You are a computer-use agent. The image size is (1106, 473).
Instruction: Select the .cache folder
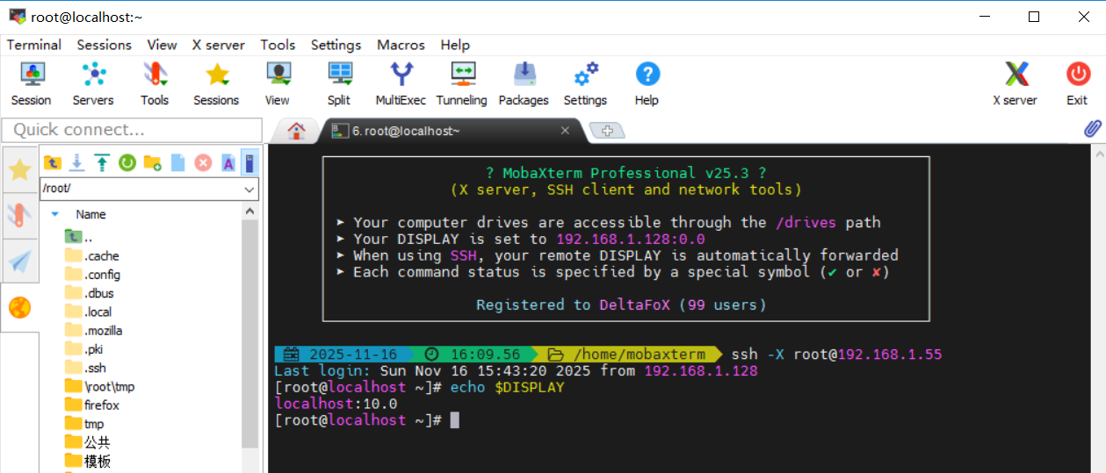pos(91,256)
